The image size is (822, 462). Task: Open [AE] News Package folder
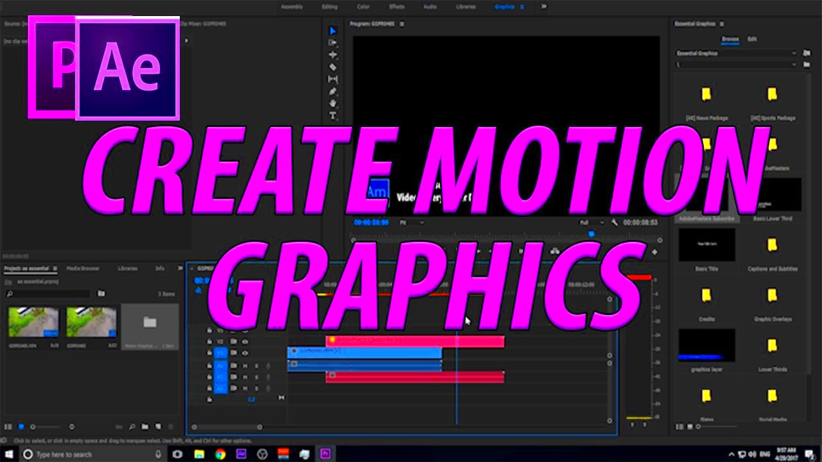(706, 94)
